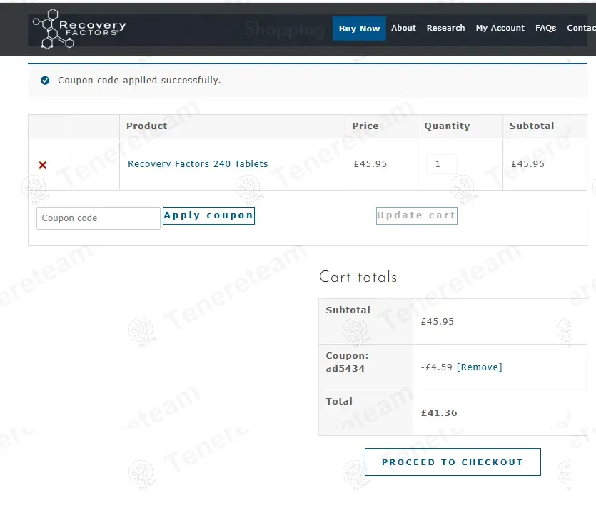Viewport: 596px width, 518px height.
Task: Open My Account page
Action: click(x=500, y=28)
